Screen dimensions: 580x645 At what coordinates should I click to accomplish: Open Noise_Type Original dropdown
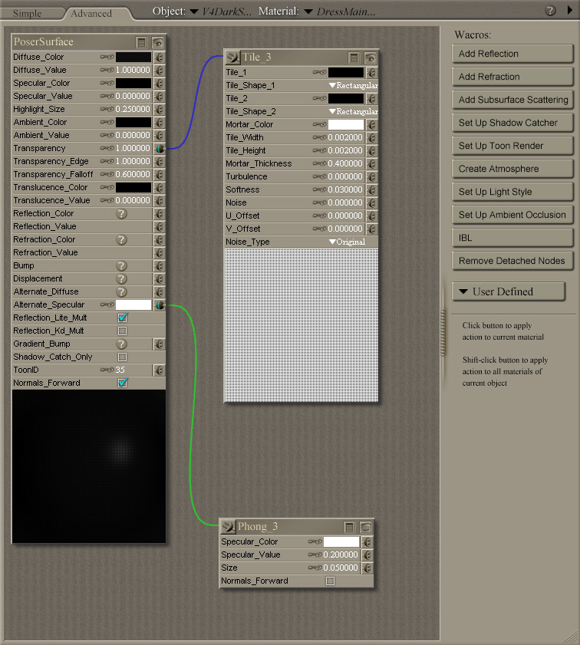tap(348, 242)
